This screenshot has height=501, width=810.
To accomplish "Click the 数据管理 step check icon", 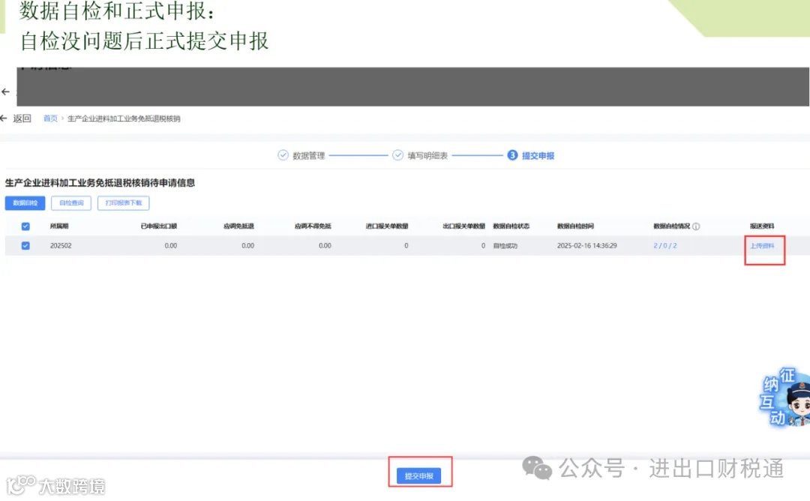I will click(283, 155).
